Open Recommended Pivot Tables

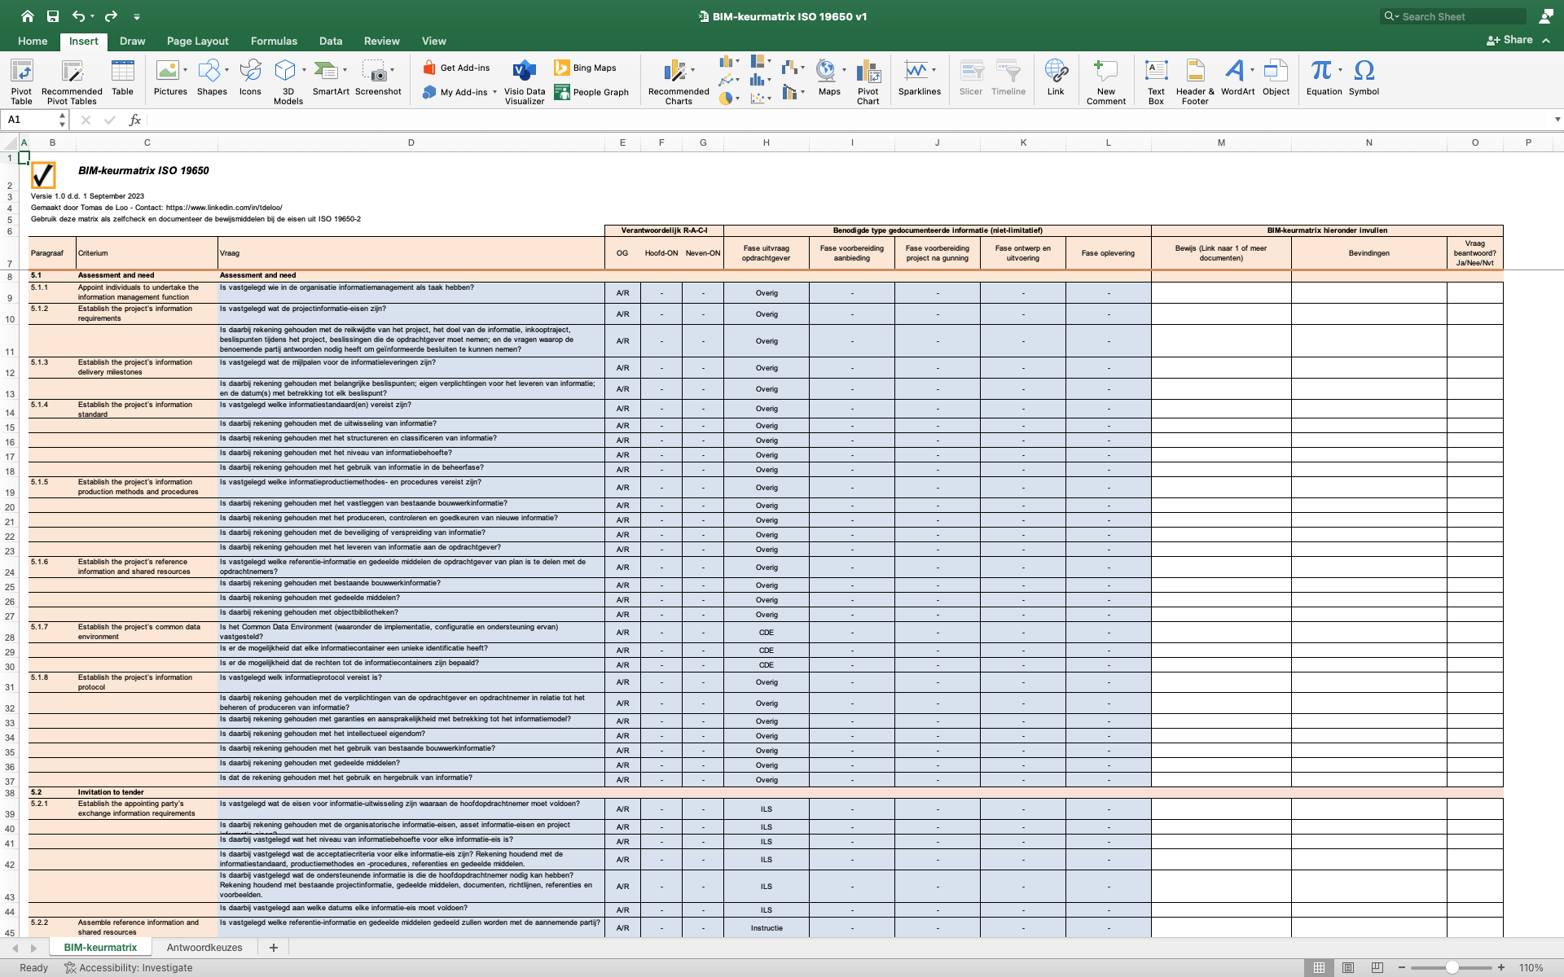[x=72, y=81]
